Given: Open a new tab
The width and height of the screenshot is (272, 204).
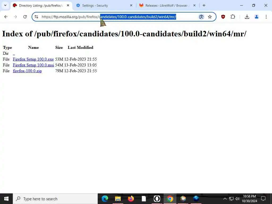Looking at the screenshot, I should [204, 5].
